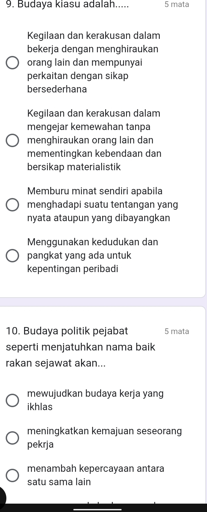Pick radio for "Menggunakan kedudukan dan pangkat" option
This screenshot has height=512, width=207.
click(x=13, y=256)
